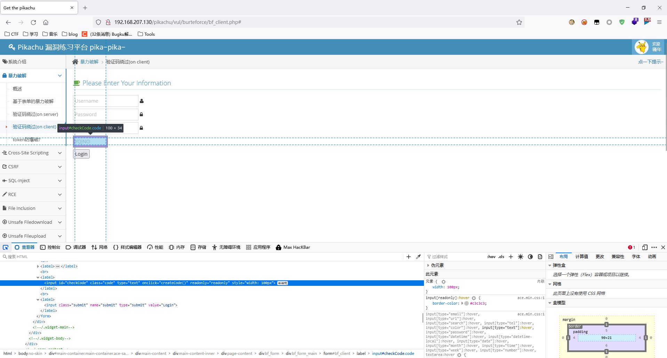Screen dimensions: 667x358
Task: Open the crossed-out fox extension icon
Action: pos(584,22)
